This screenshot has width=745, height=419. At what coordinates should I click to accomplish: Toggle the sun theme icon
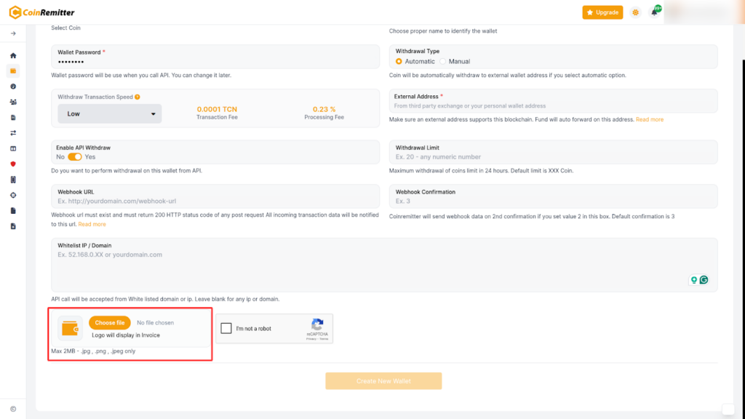[x=636, y=12]
